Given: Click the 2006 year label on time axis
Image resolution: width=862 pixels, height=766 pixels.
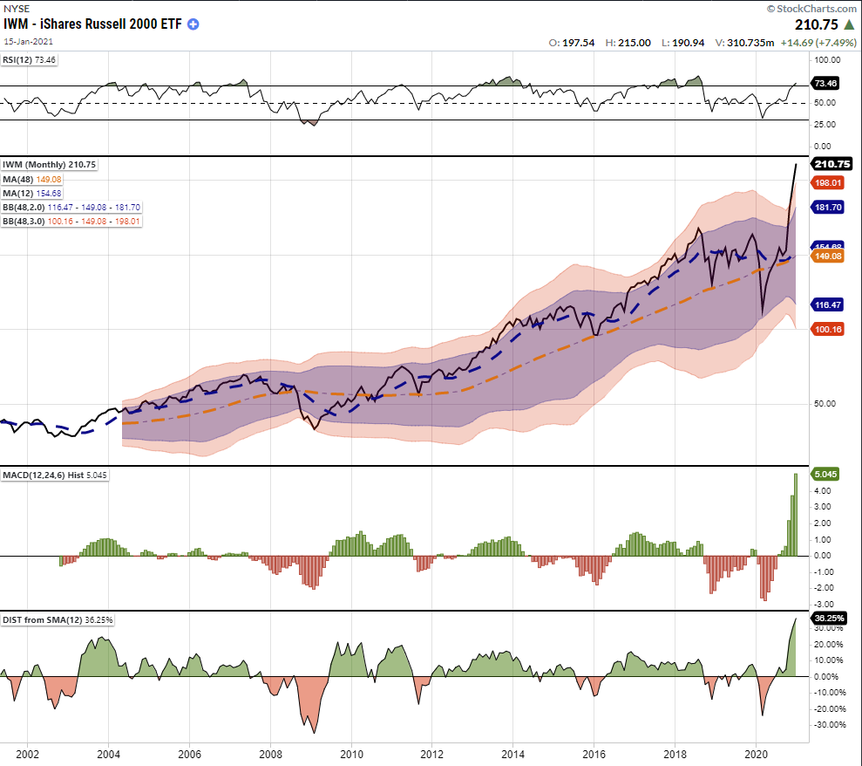Looking at the screenshot, I should [x=190, y=754].
